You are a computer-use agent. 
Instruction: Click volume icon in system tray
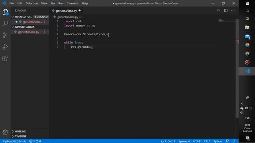(x=241, y=112)
